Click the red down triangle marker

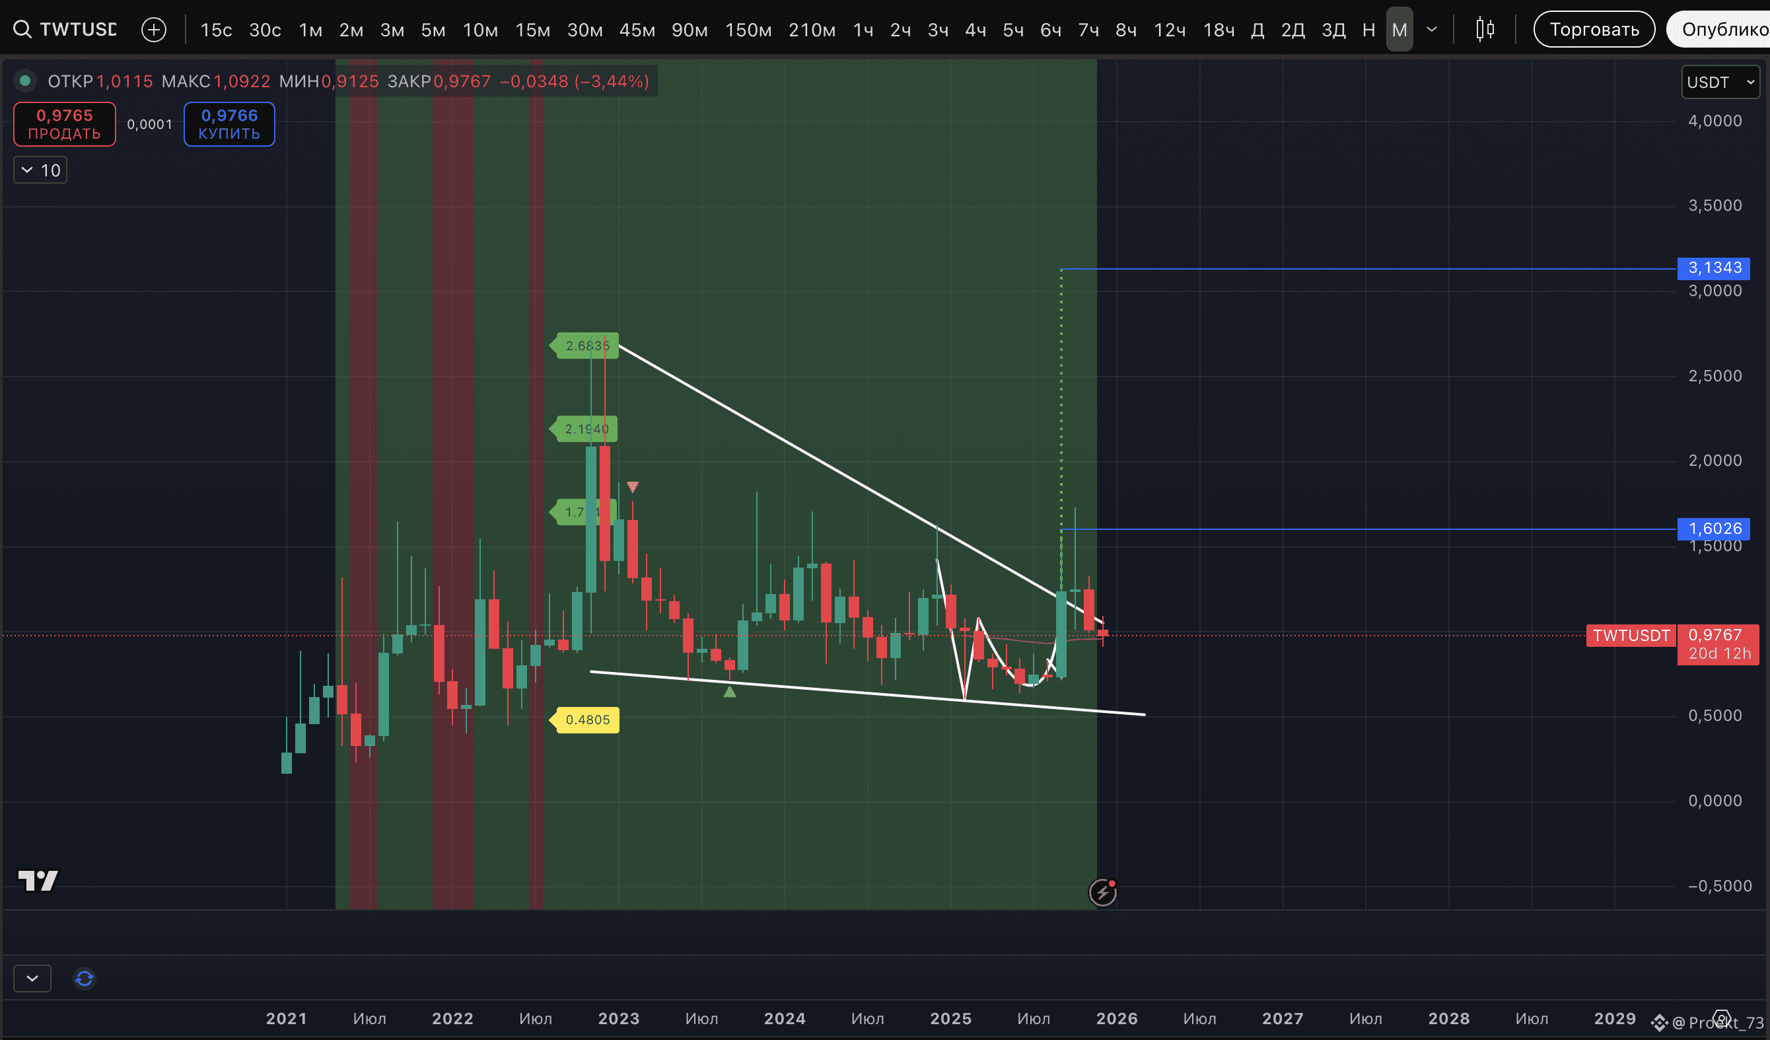point(633,487)
